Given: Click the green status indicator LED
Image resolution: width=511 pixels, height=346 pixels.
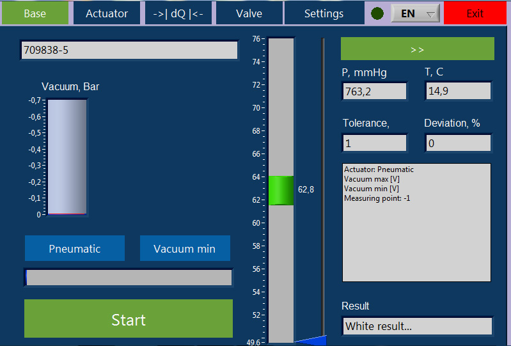Looking at the screenshot, I should pos(377,13).
